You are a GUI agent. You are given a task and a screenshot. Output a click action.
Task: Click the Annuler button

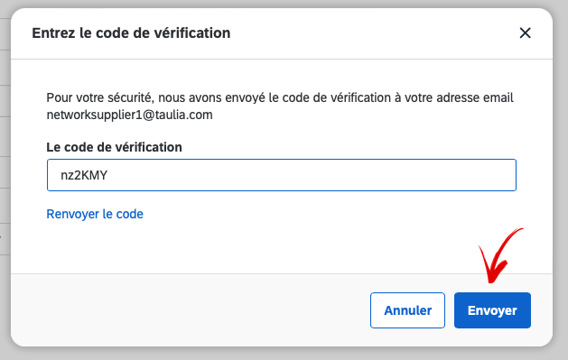point(407,310)
